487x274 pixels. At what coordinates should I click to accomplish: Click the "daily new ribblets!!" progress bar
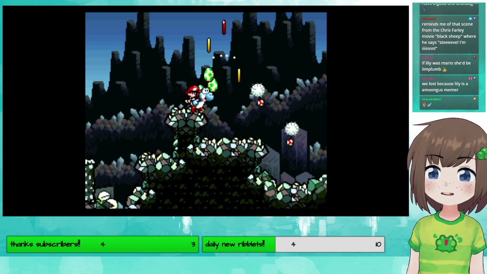tap(293, 244)
